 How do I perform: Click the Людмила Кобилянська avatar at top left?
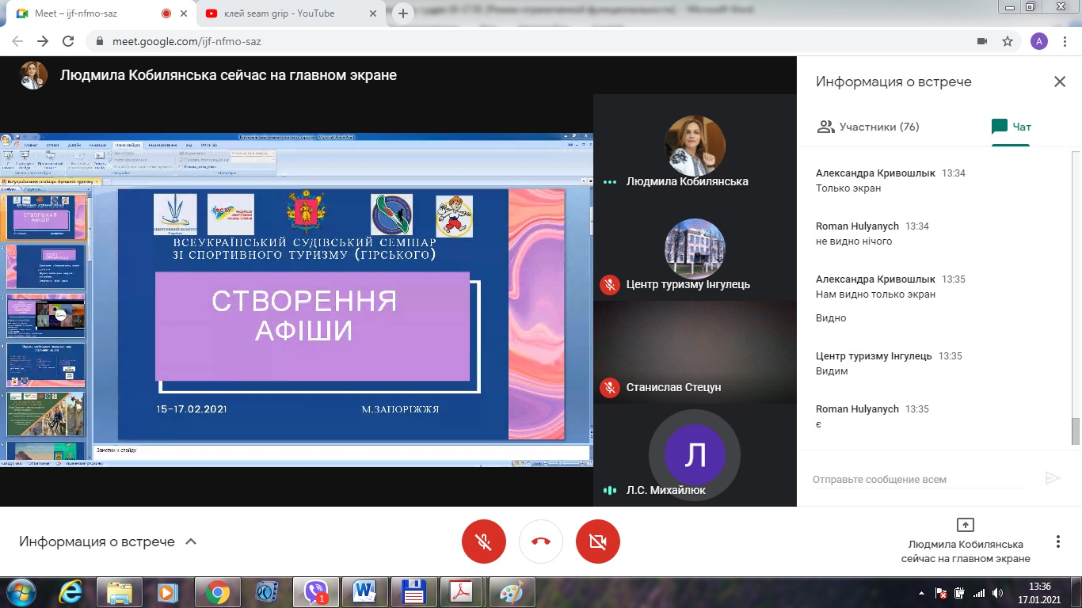tap(33, 75)
